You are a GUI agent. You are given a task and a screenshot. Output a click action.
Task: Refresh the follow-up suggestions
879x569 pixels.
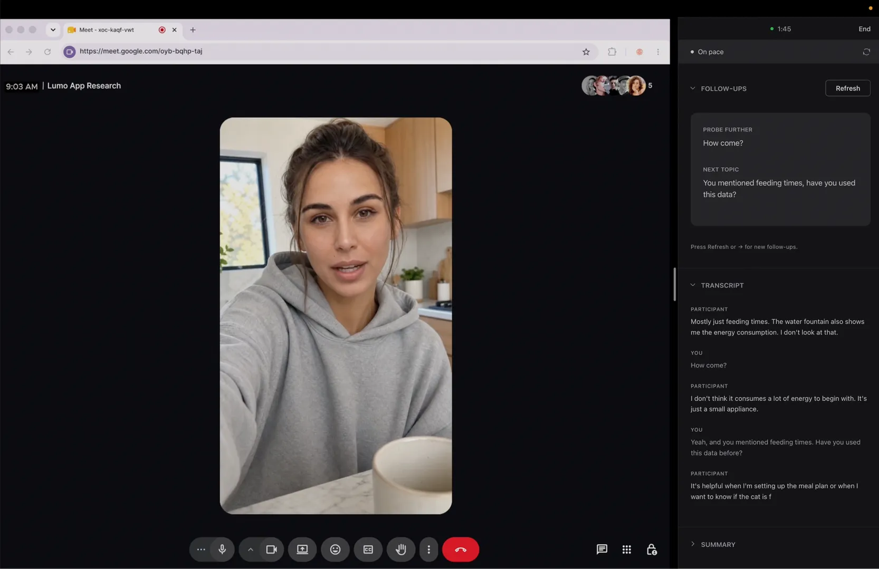click(x=848, y=88)
